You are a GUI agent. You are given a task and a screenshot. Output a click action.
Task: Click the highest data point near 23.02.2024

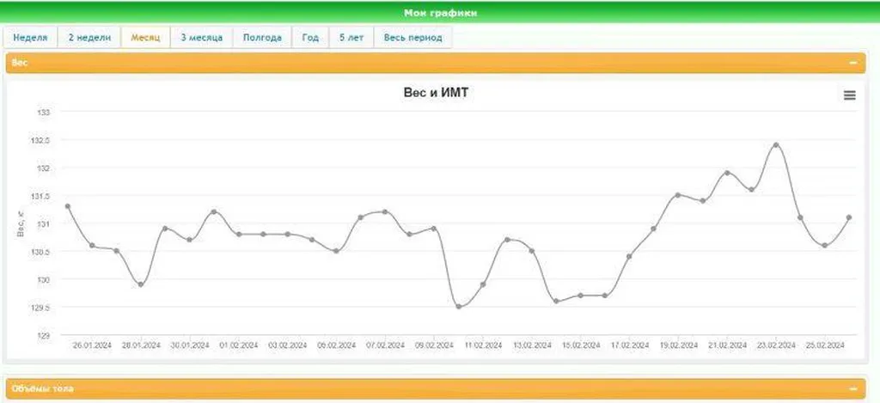[776, 145]
